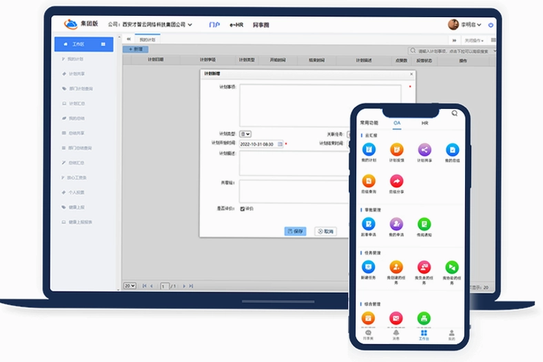
Task: Tap 传阅通知 green icon on phone
Action: point(424,224)
